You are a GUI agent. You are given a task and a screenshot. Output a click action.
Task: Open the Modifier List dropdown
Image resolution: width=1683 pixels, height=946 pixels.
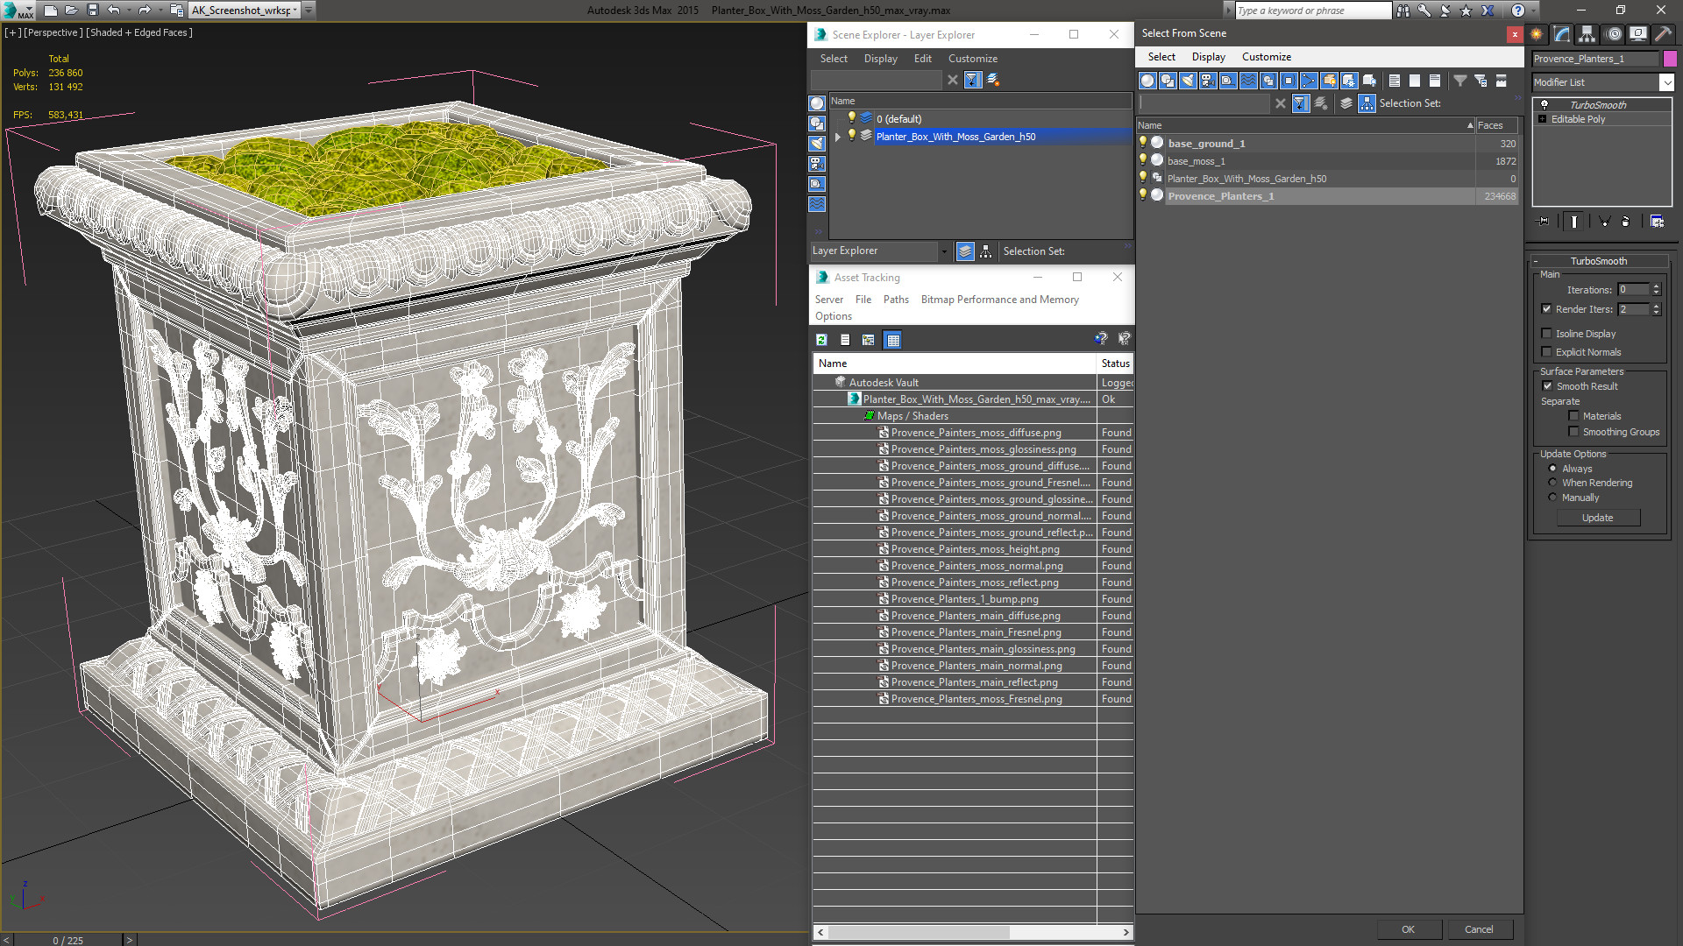pos(1666,82)
